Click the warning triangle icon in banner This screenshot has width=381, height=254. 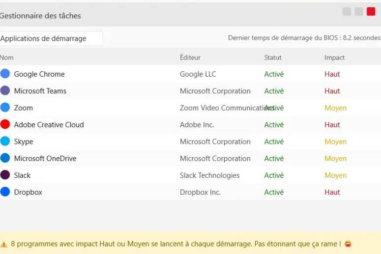pos(4,244)
